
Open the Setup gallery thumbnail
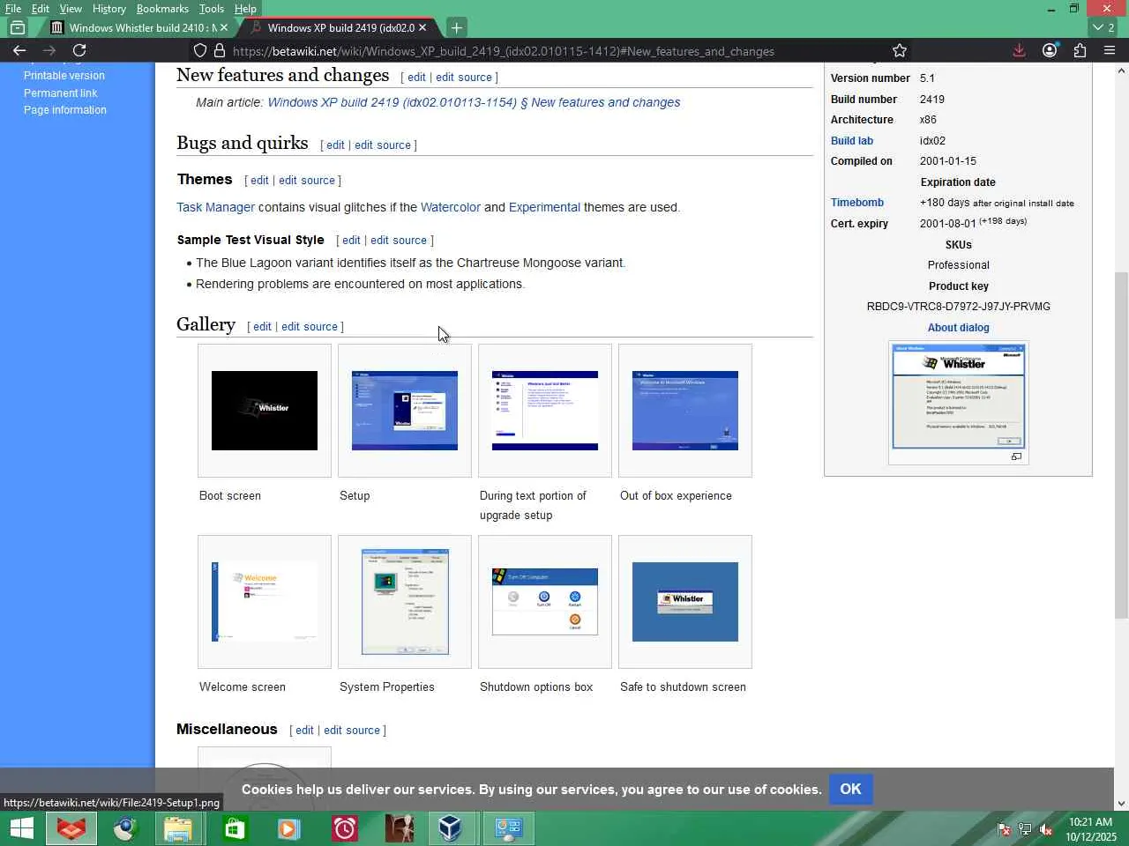click(405, 411)
